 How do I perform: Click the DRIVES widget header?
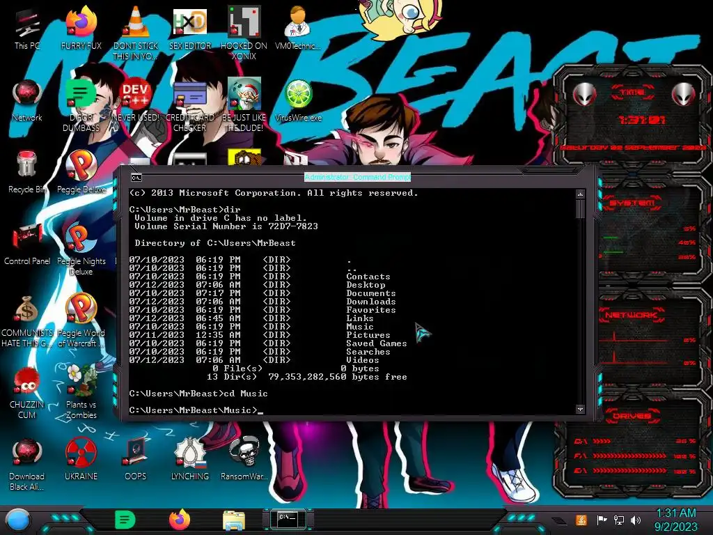pyautogui.click(x=632, y=416)
